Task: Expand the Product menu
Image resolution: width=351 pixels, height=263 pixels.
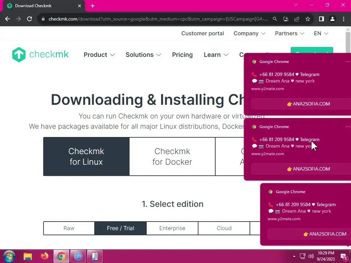Action: 99,55
